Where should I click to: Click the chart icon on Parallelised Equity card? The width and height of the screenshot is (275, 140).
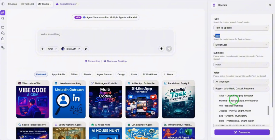[x=165, y=83]
